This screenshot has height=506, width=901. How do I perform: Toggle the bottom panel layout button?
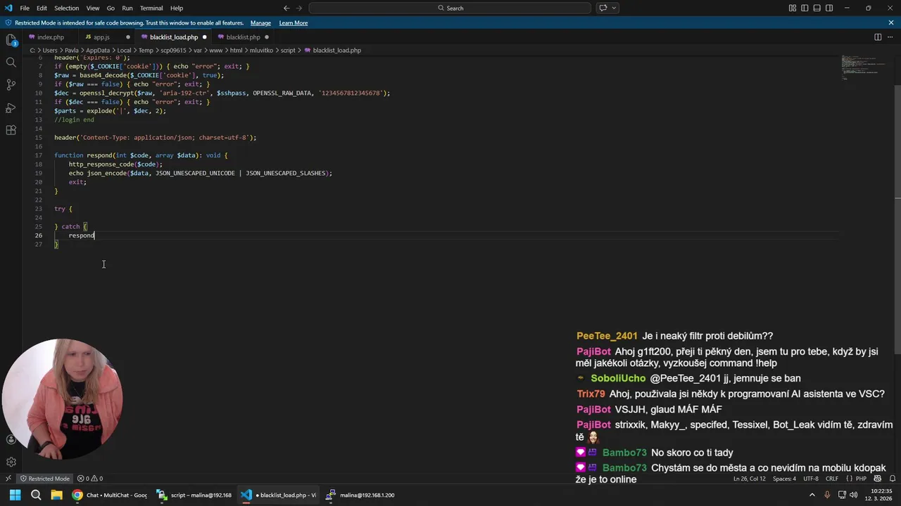click(817, 8)
